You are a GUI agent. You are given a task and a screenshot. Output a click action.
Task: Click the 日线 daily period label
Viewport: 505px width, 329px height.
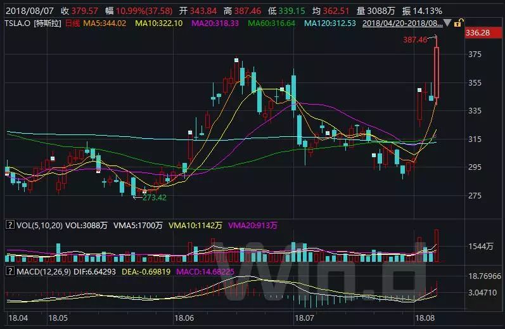pyautogui.click(x=74, y=23)
